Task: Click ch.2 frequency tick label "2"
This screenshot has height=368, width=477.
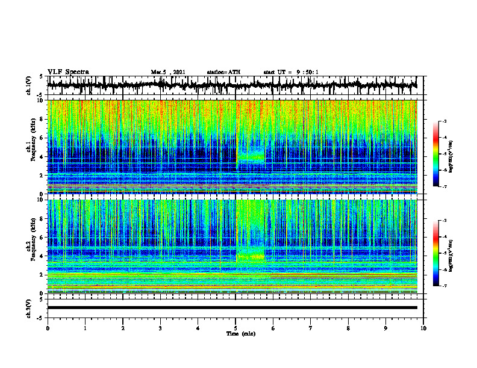Action: click(x=43, y=275)
